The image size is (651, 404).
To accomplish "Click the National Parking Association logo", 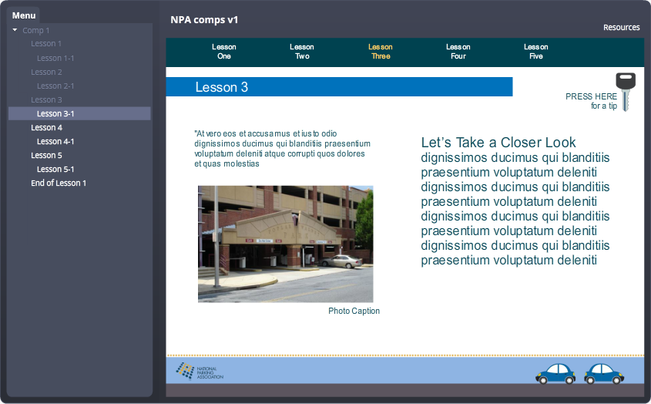I will click(x=200, y=371).
